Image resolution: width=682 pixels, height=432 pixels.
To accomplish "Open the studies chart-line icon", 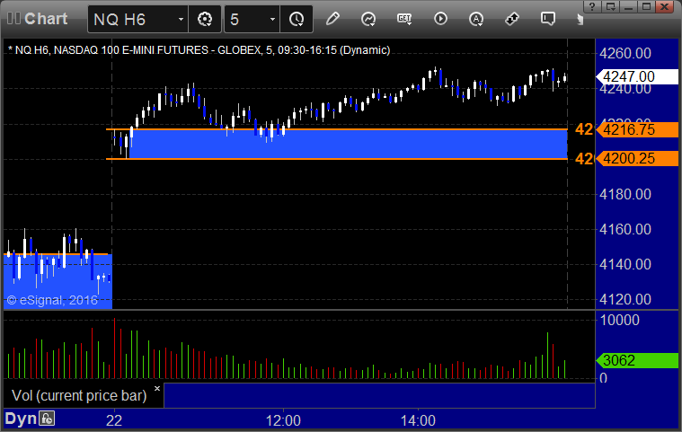I will 368,19.
